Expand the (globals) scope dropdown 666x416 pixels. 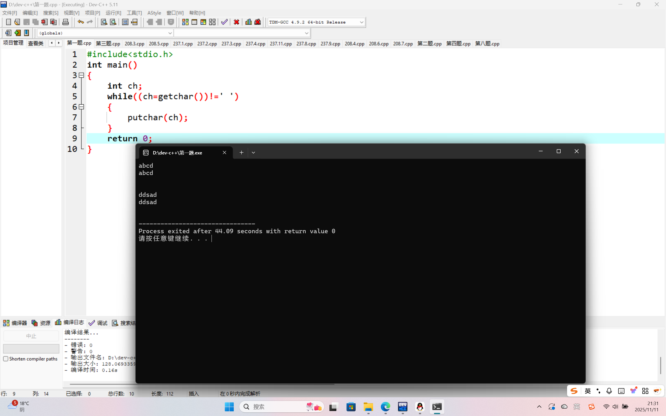[x=170, y=33]
